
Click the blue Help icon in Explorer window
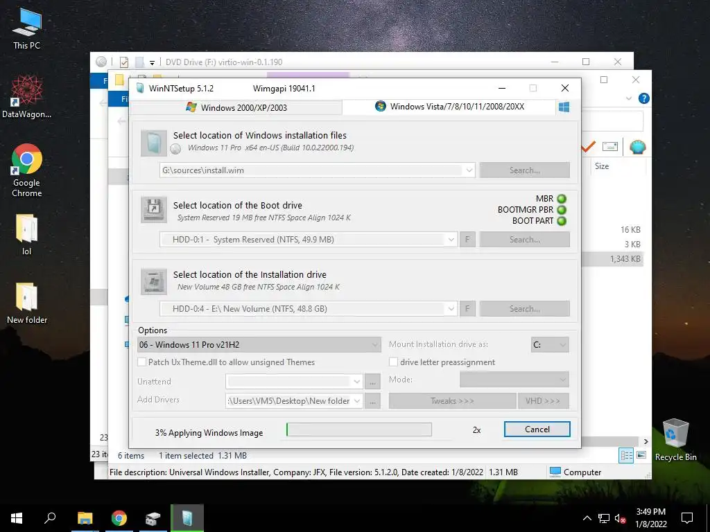click(x=643, y=98)
